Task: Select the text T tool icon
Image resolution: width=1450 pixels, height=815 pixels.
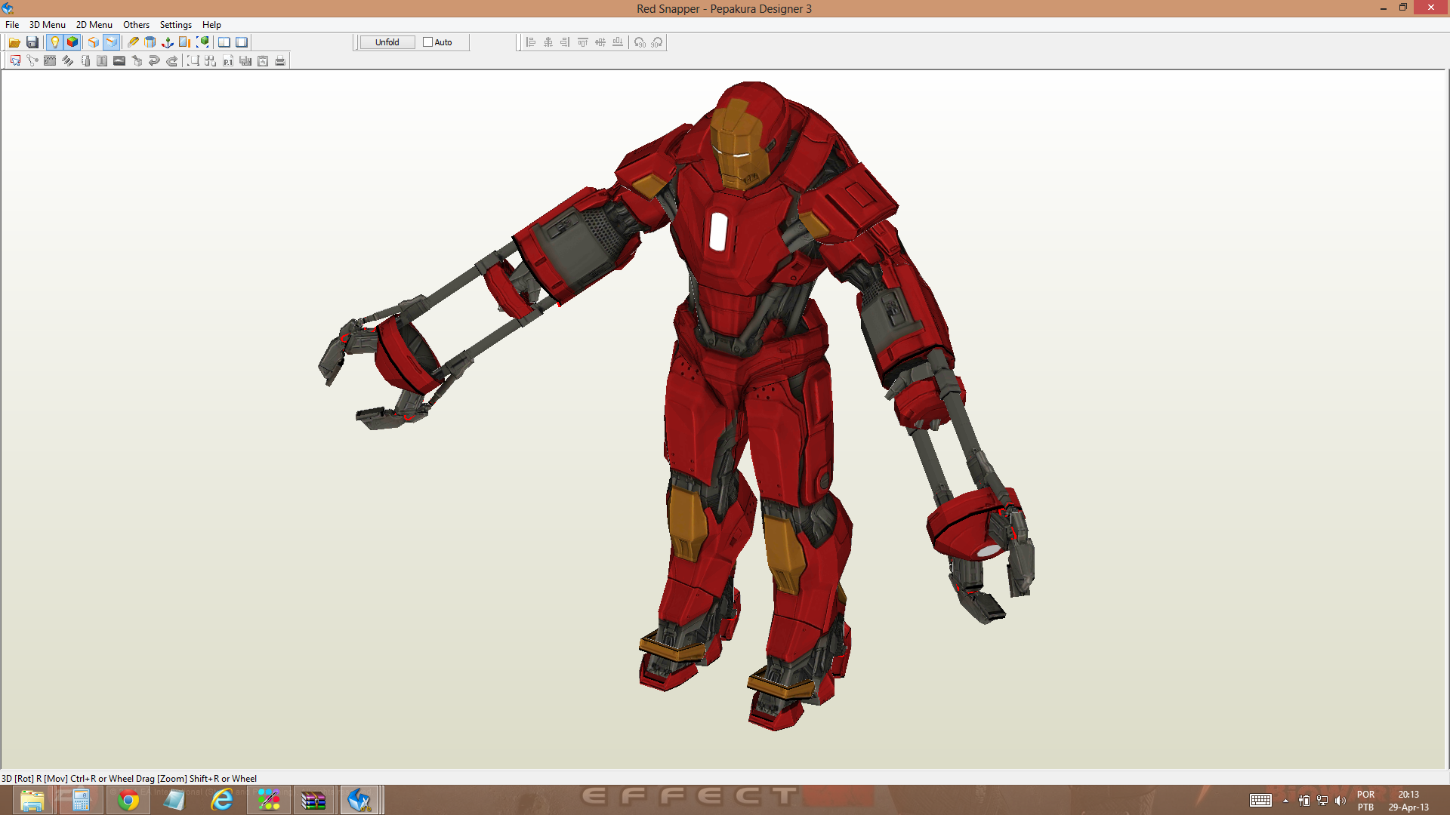Action: coord(102,61)
